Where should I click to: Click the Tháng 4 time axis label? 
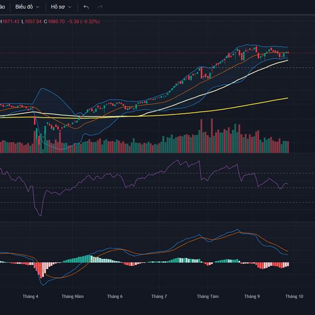pyautogui.click(x=30, y=297)
